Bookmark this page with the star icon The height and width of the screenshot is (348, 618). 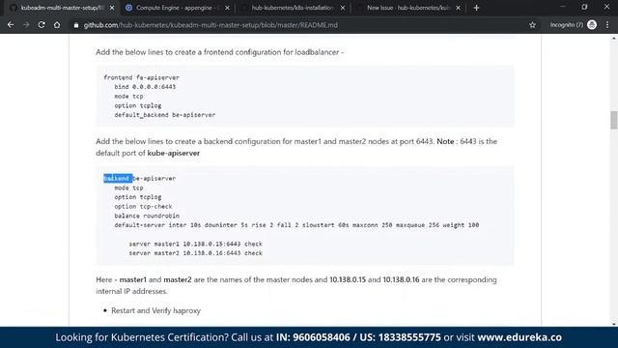532,25
